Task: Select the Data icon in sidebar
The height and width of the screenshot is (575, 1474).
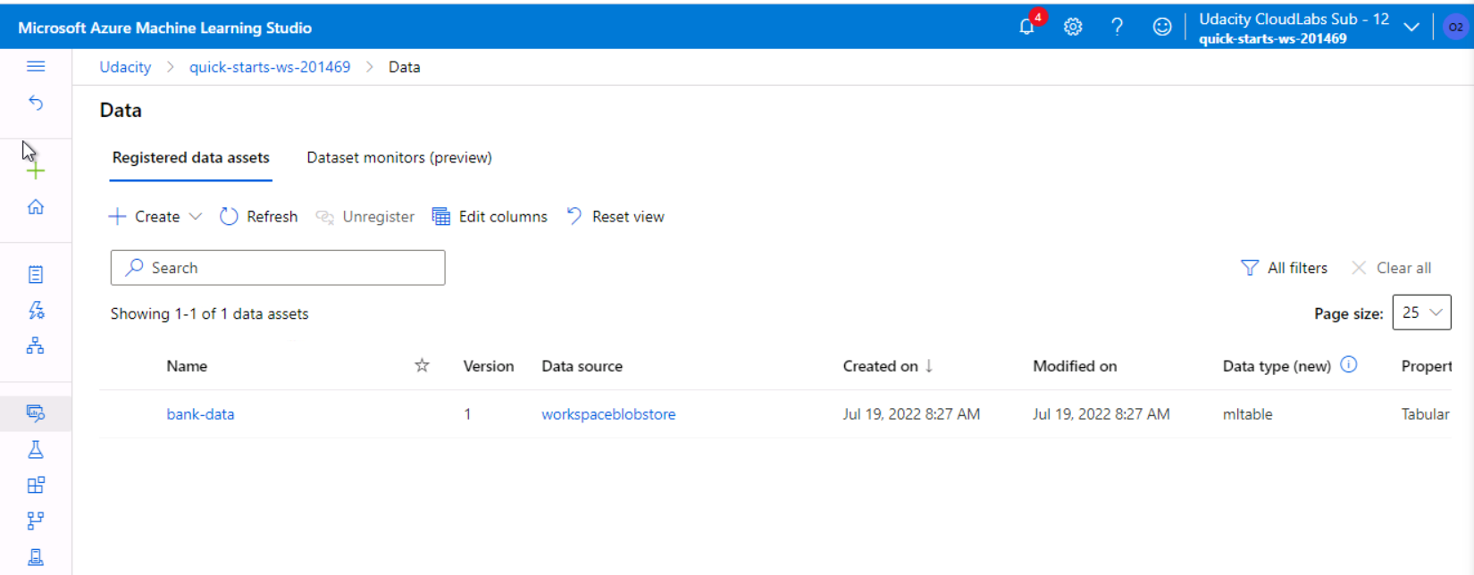Action: click(36, 413)
